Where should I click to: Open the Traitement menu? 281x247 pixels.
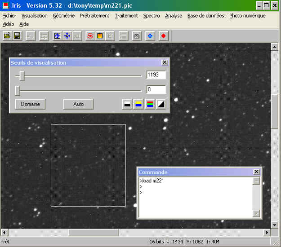(x=126, y=16)
